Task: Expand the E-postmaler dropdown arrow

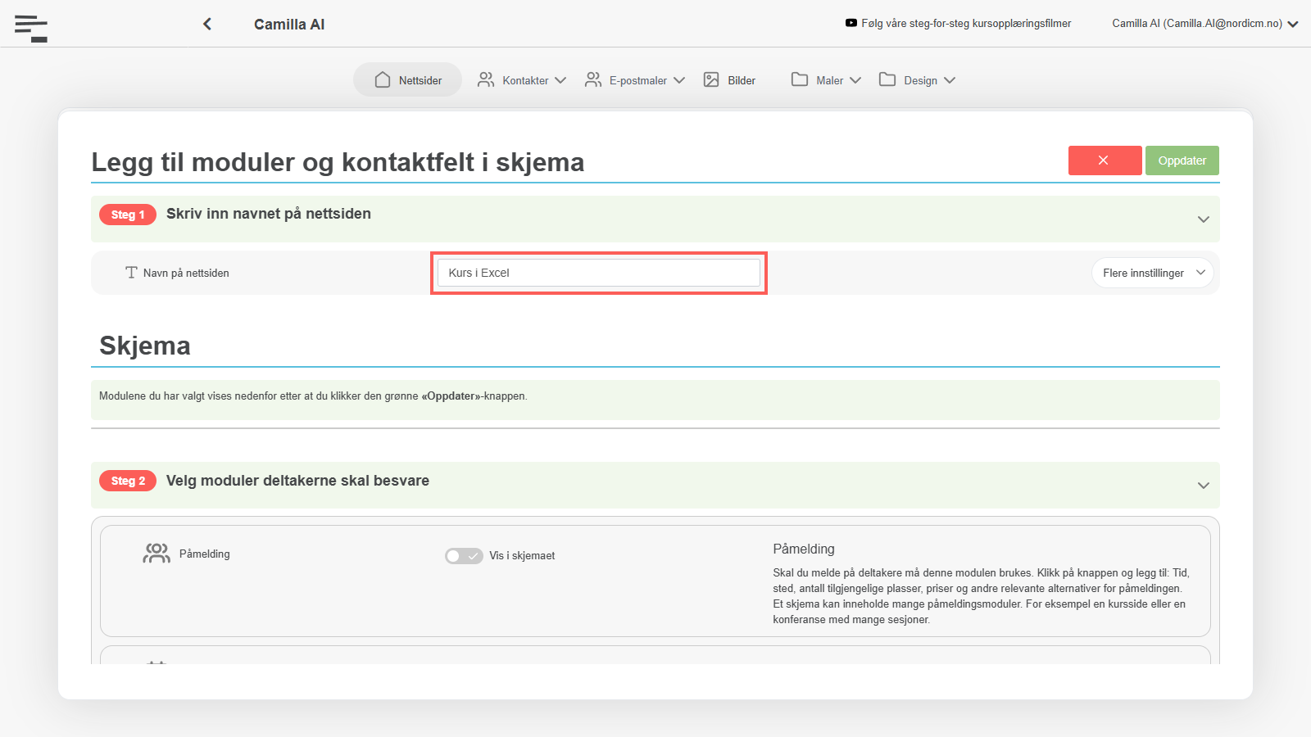Action: click(679, 80)
